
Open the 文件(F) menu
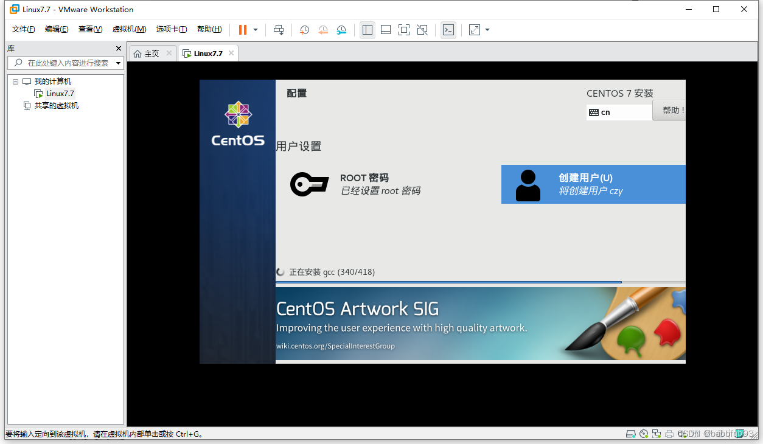(x=24, y=29)
